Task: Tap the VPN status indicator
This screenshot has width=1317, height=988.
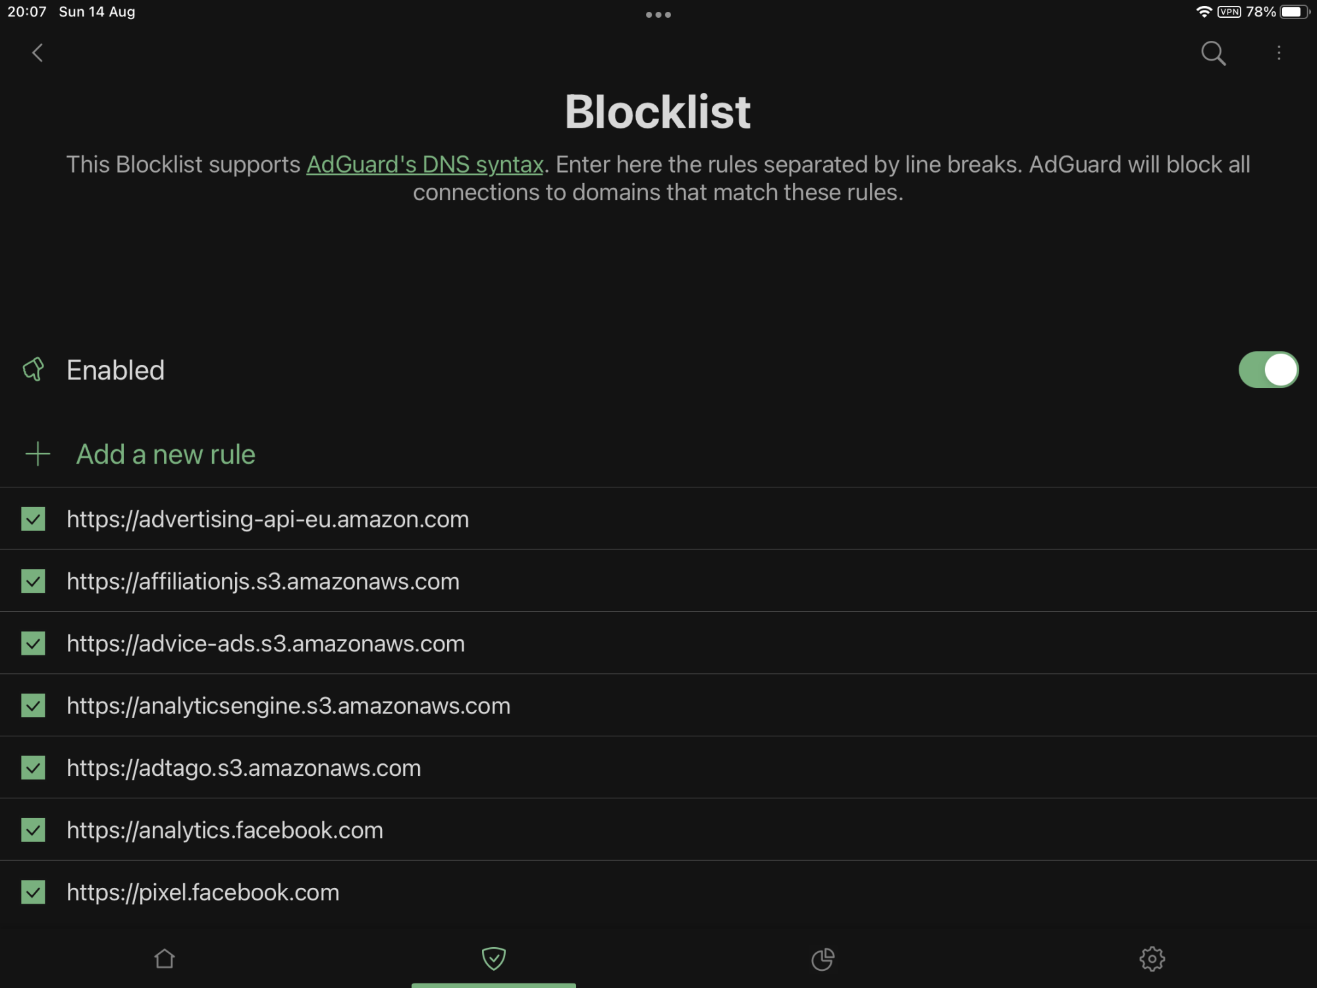Action: (x=1229, y=12)
